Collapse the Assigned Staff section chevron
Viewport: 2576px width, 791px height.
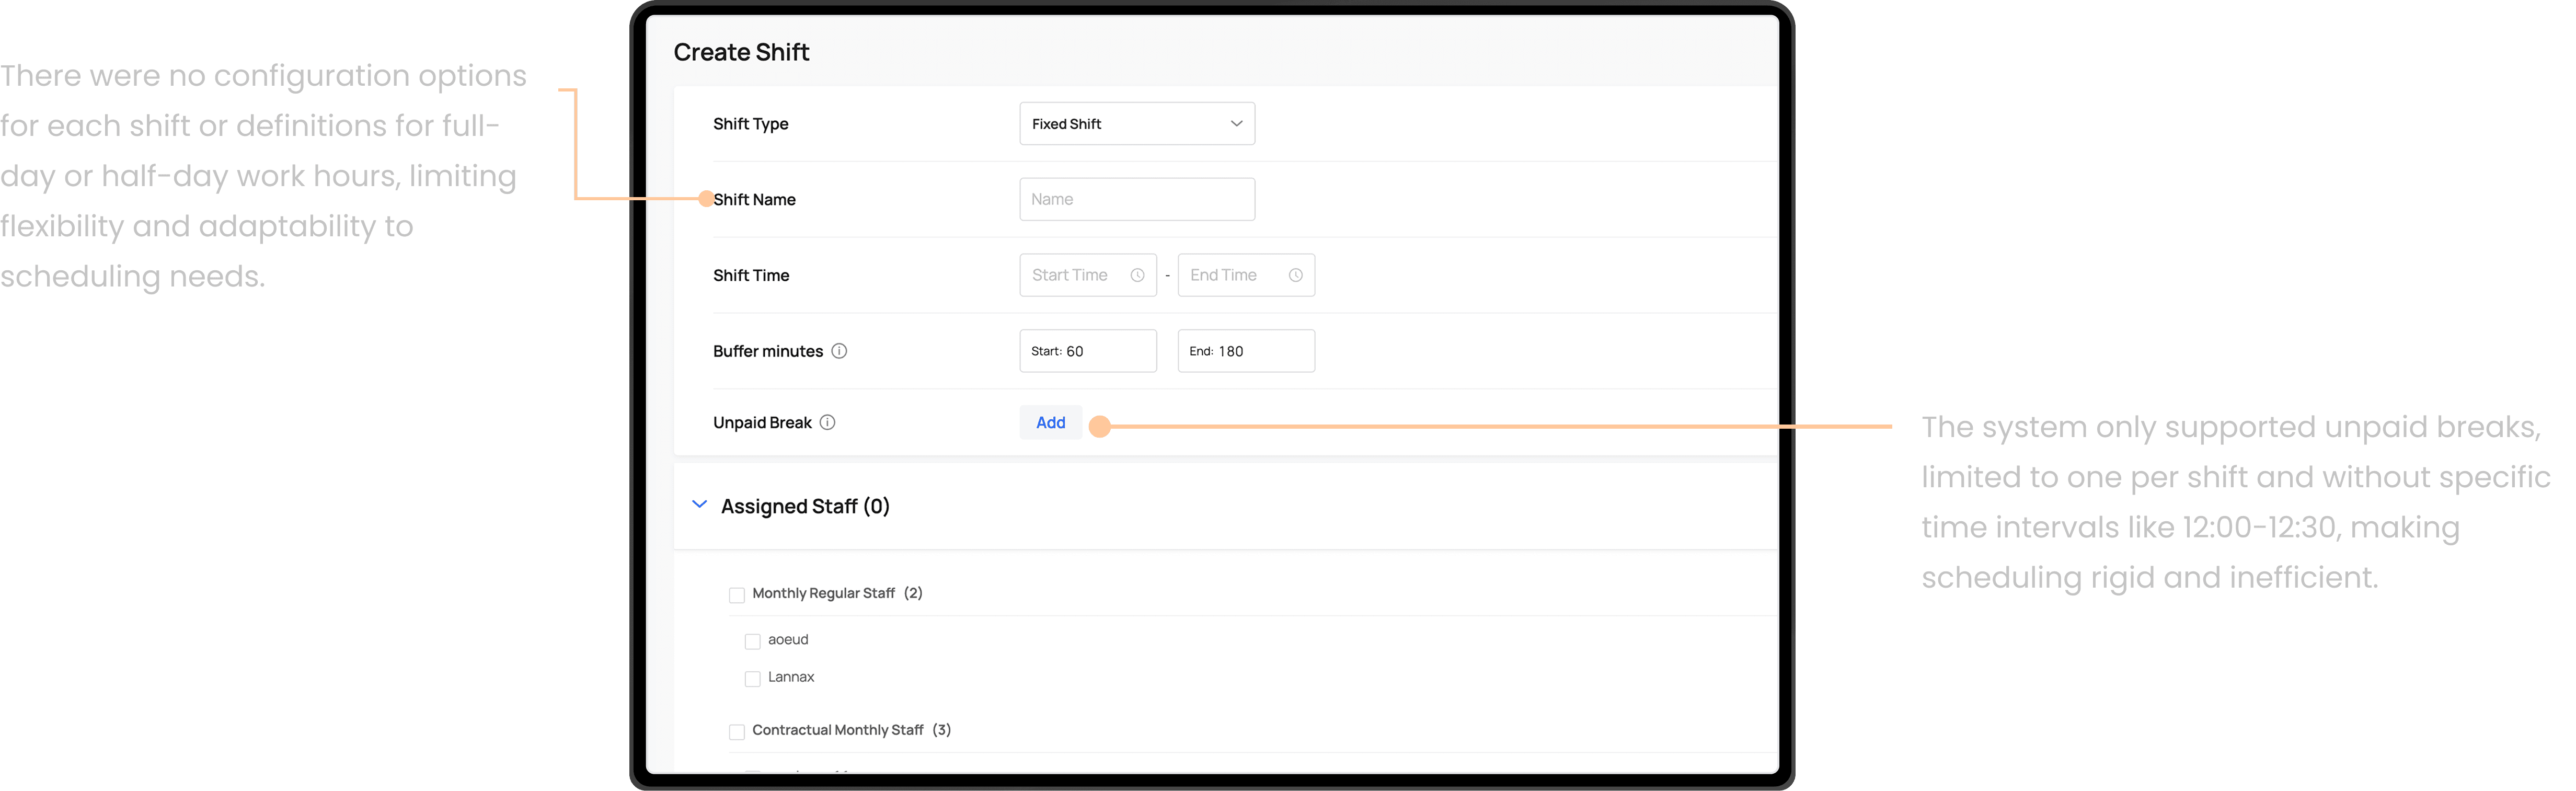(x=699, y=505)
